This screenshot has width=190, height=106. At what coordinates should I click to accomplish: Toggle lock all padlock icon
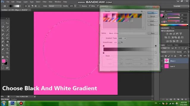(175, 56)
